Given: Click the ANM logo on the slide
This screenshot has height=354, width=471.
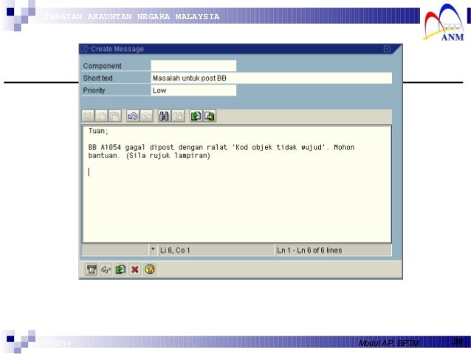Looking at the screenshot, I should [444, 21].
